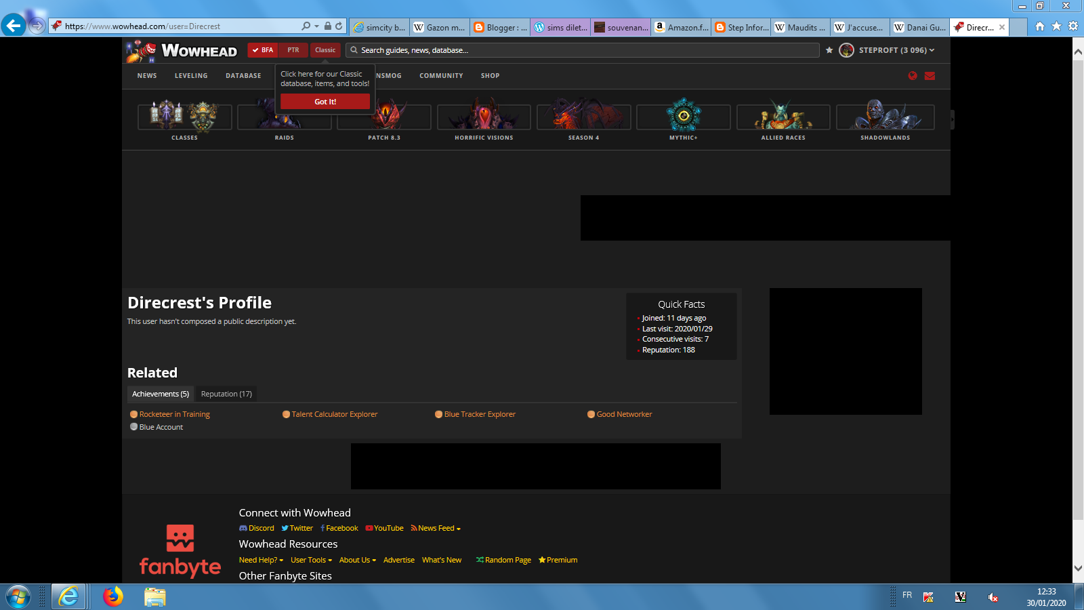Viewport: 1084px width, 610px height.
Task: Click the STEPROFT user avatar icon
Action: click(846, 50)
